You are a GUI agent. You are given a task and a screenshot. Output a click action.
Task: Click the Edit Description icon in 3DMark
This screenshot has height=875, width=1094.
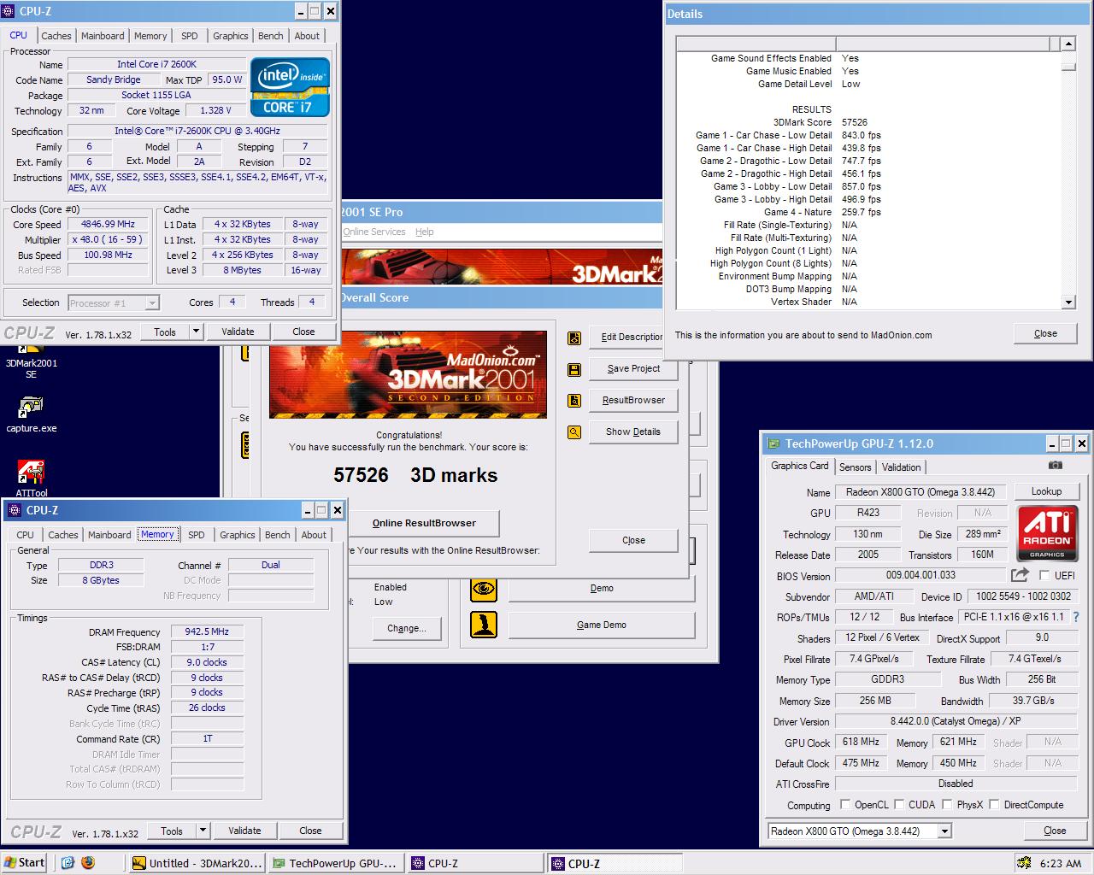pyautogui.click(x=574, y=338)
